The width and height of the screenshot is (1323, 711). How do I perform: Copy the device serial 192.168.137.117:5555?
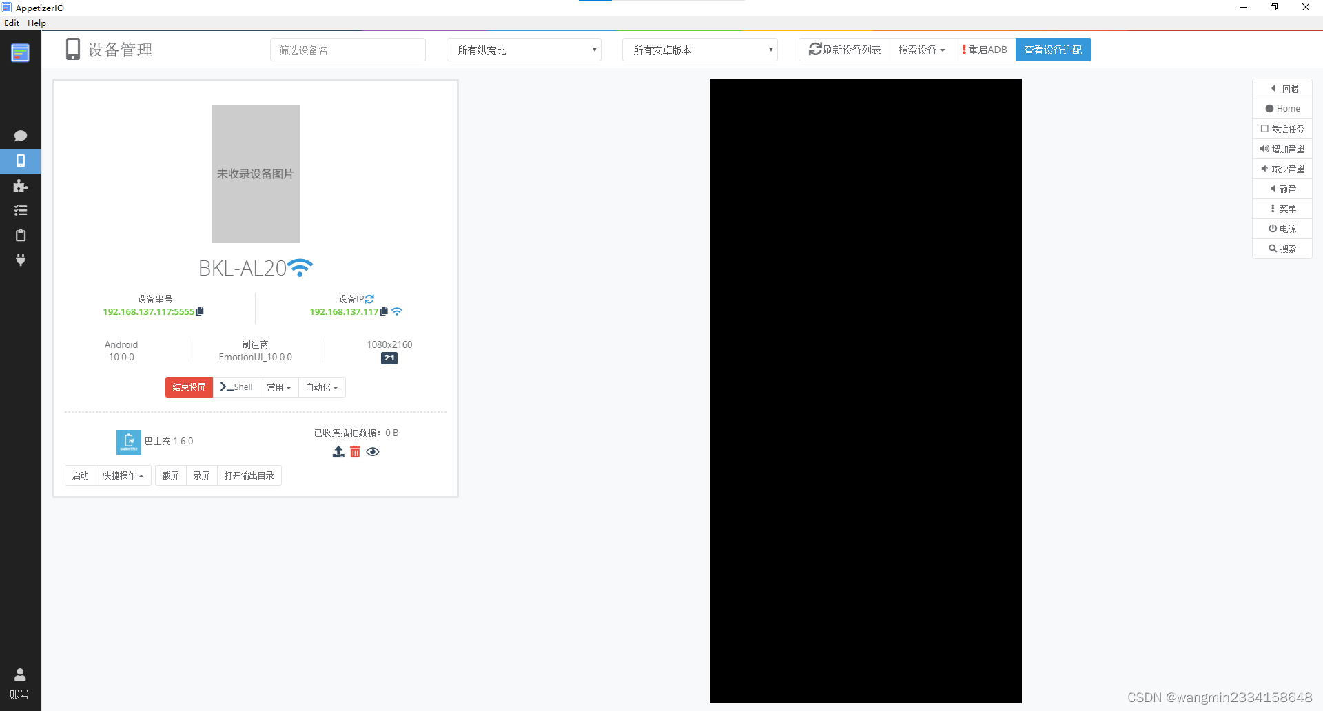tap(200, 311)
